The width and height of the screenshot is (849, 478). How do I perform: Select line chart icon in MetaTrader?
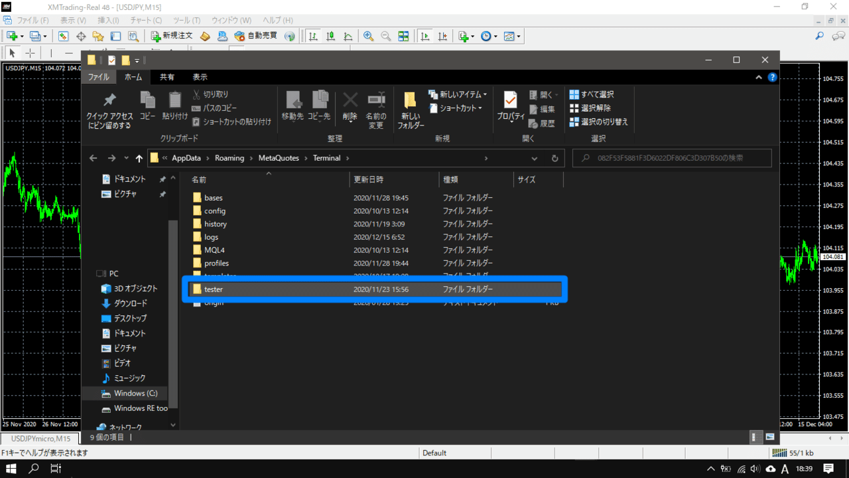(x=347, y=36)
